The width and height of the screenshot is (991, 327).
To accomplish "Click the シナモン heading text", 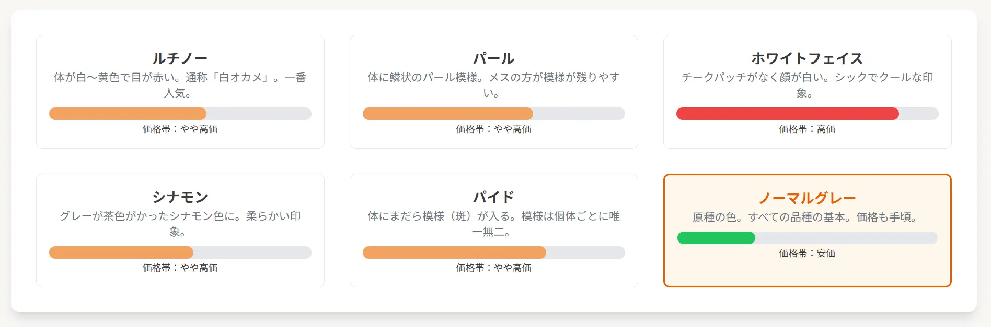I will point(180,197).
